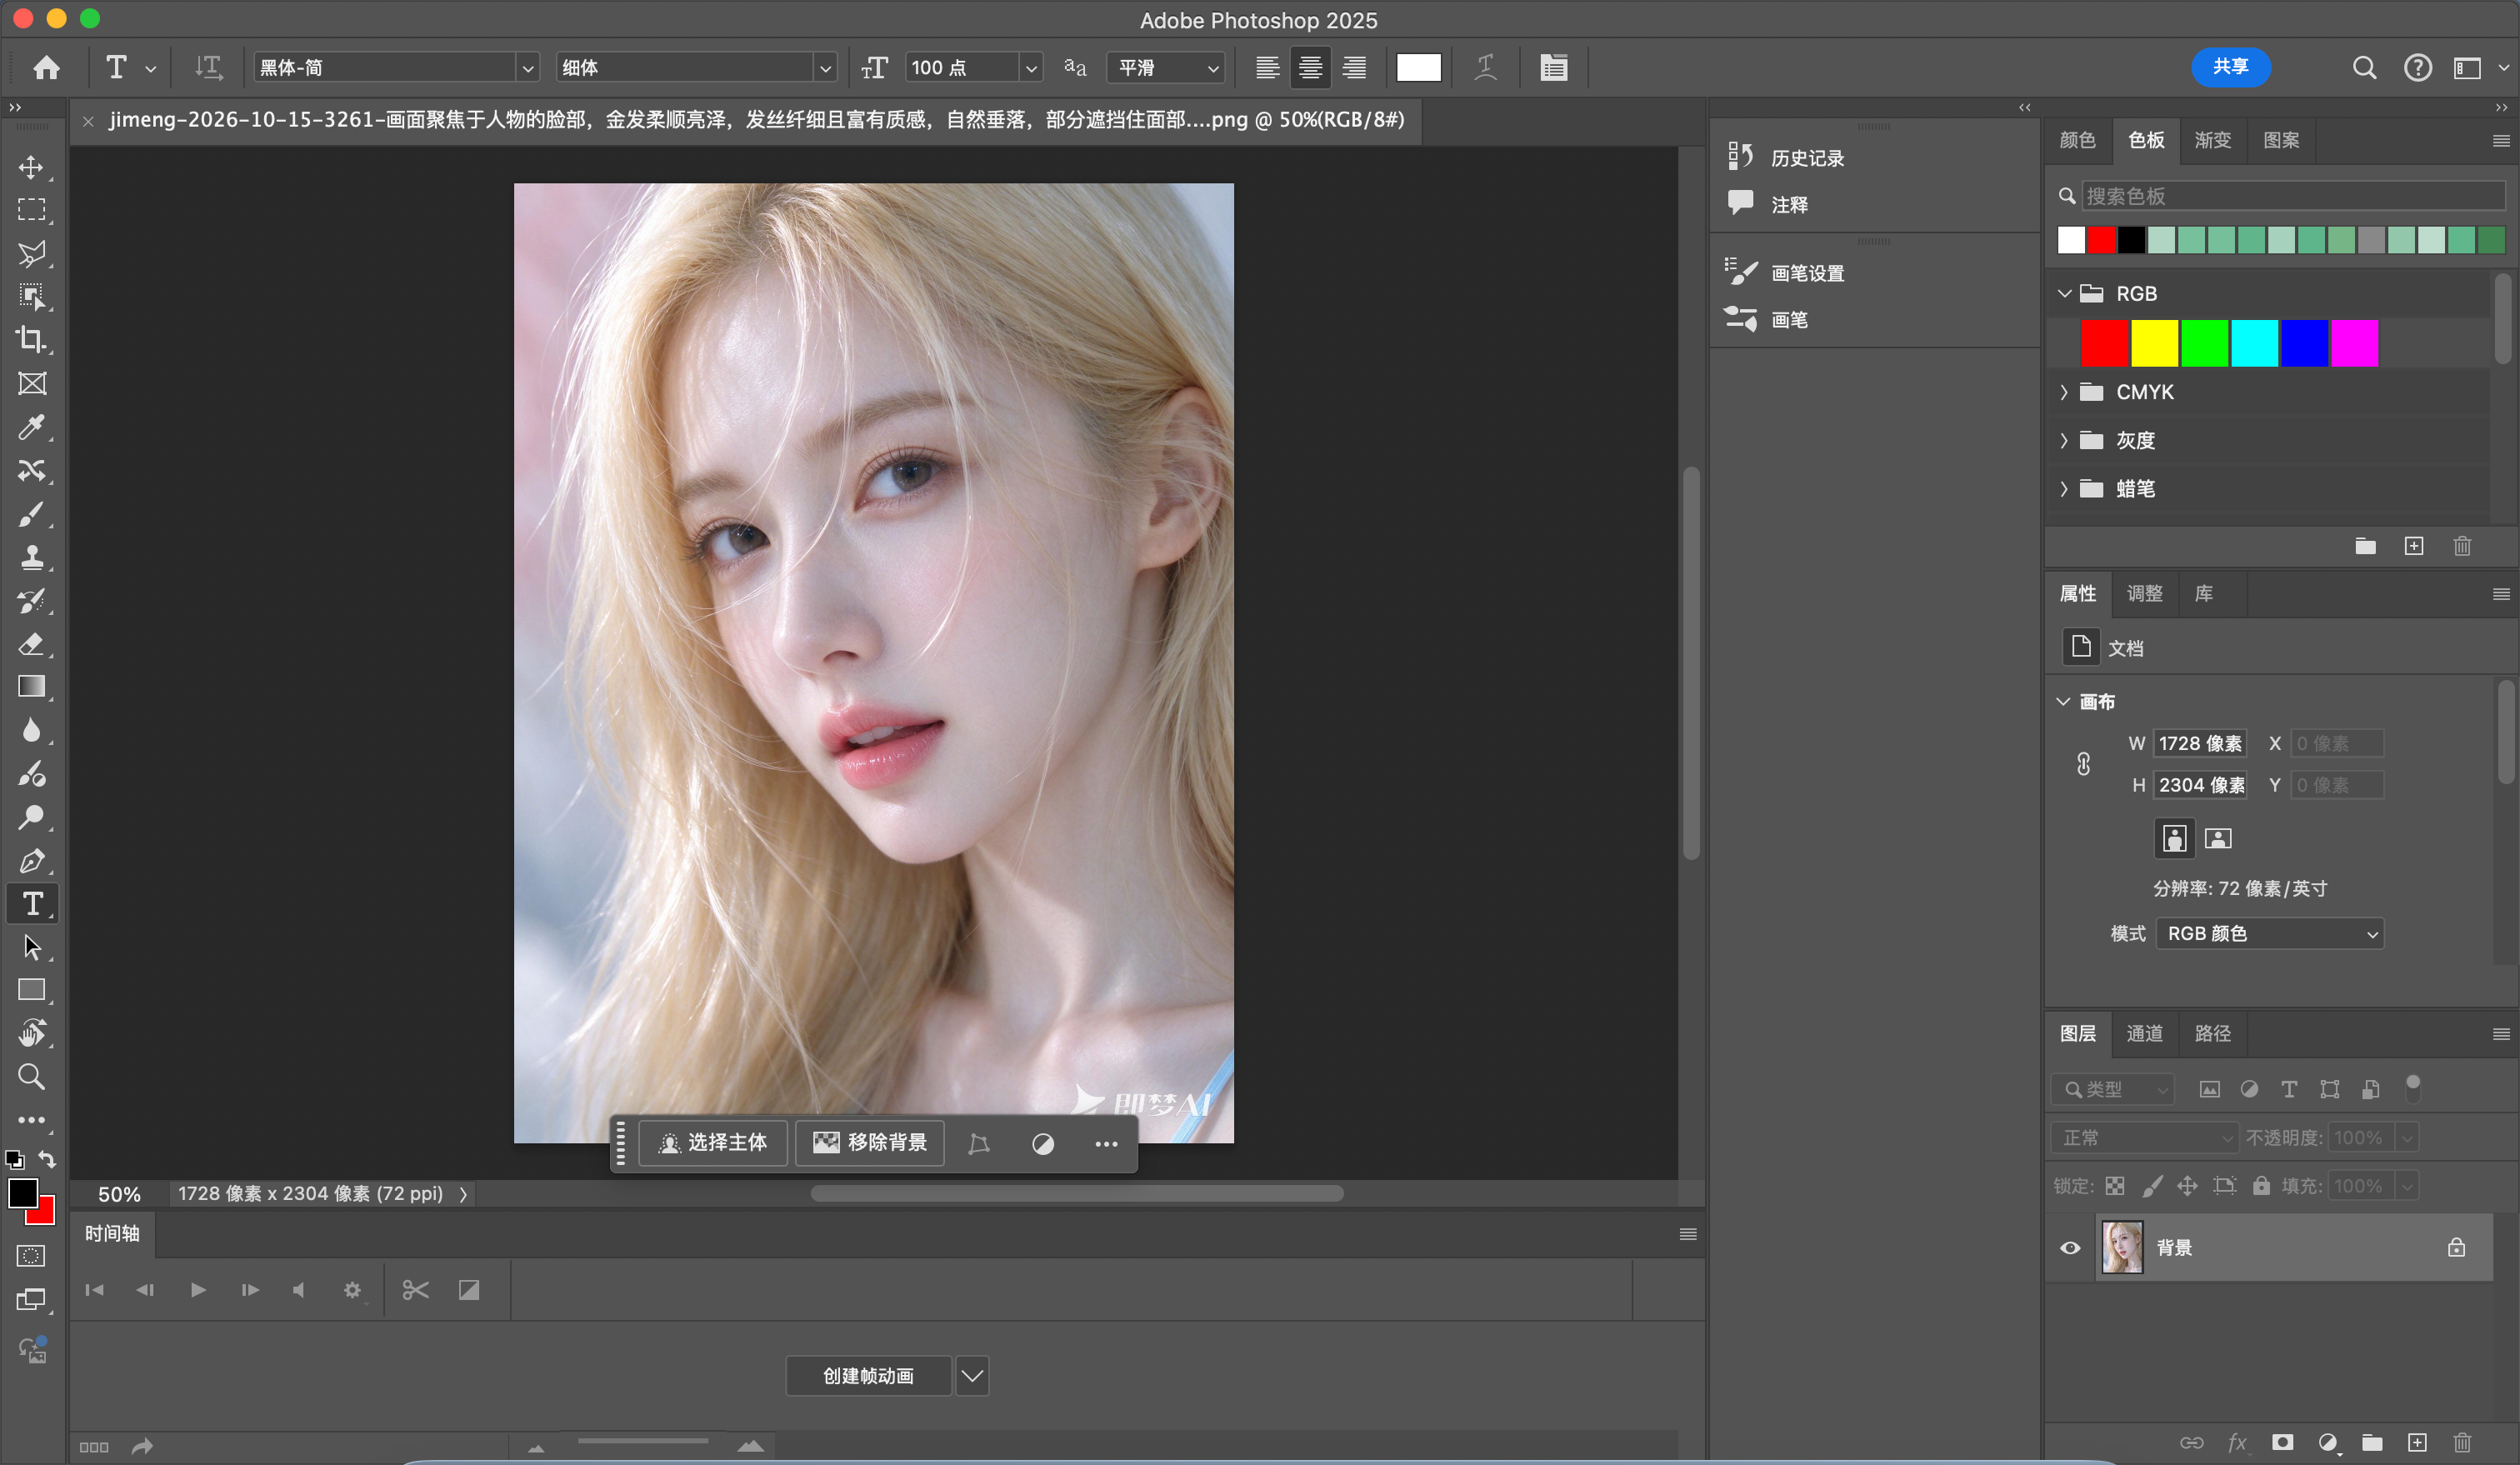The image size is (2520, 1465).
Task: Select the Rectangular Marquee tool
Action: click(31, 210)
